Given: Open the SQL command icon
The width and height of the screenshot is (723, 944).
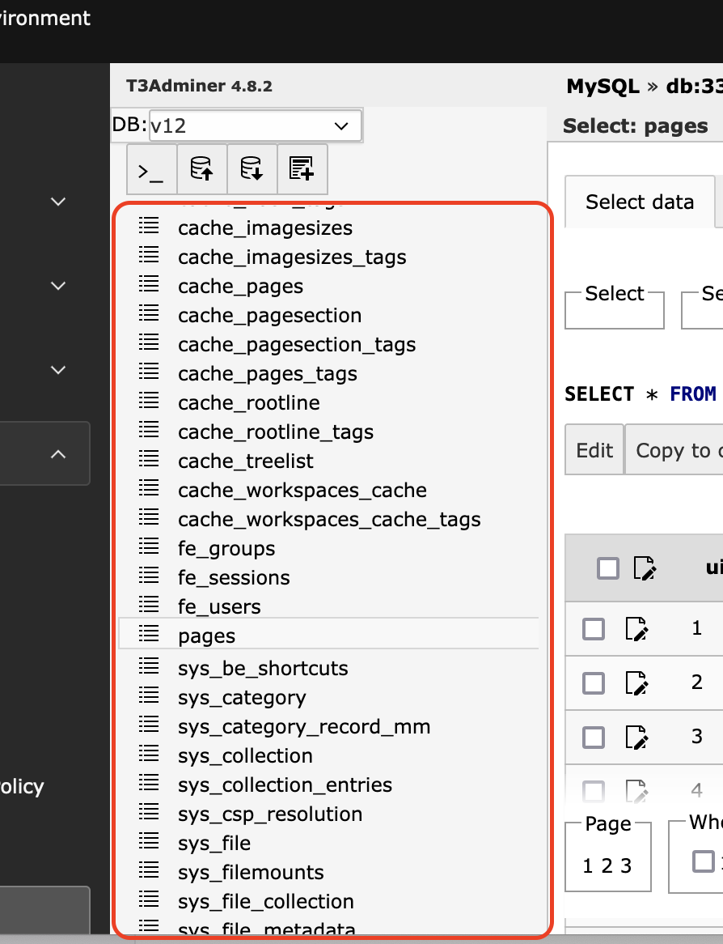Looking at the screenshot, I should (151, 170).
